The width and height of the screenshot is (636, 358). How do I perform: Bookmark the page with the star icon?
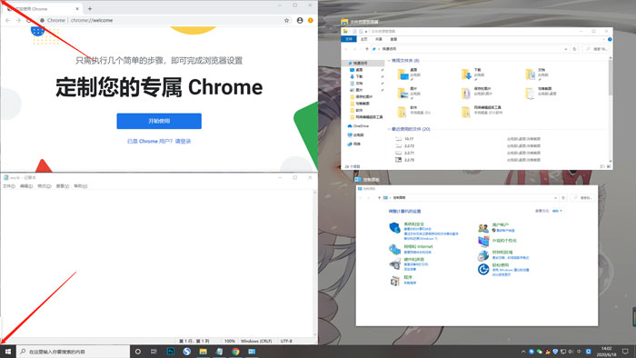pyautogui.click(x=286, y=20)
